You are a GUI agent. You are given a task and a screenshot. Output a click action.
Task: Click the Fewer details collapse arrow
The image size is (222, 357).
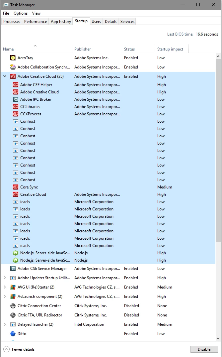point(7,349)
